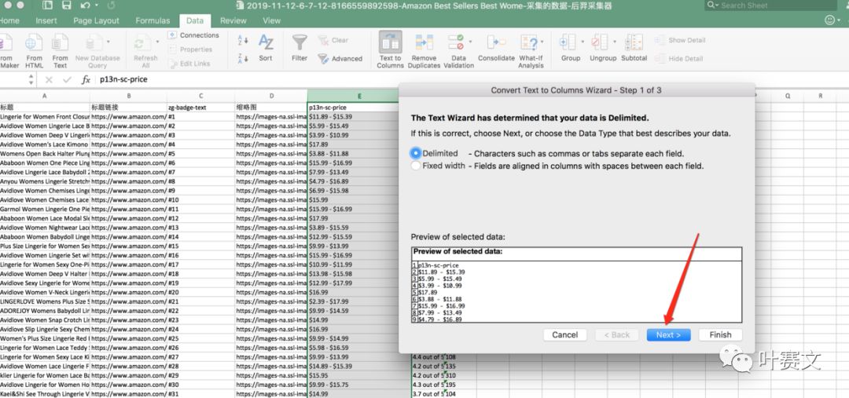Select the Fixed width radio option

point(415,166)
